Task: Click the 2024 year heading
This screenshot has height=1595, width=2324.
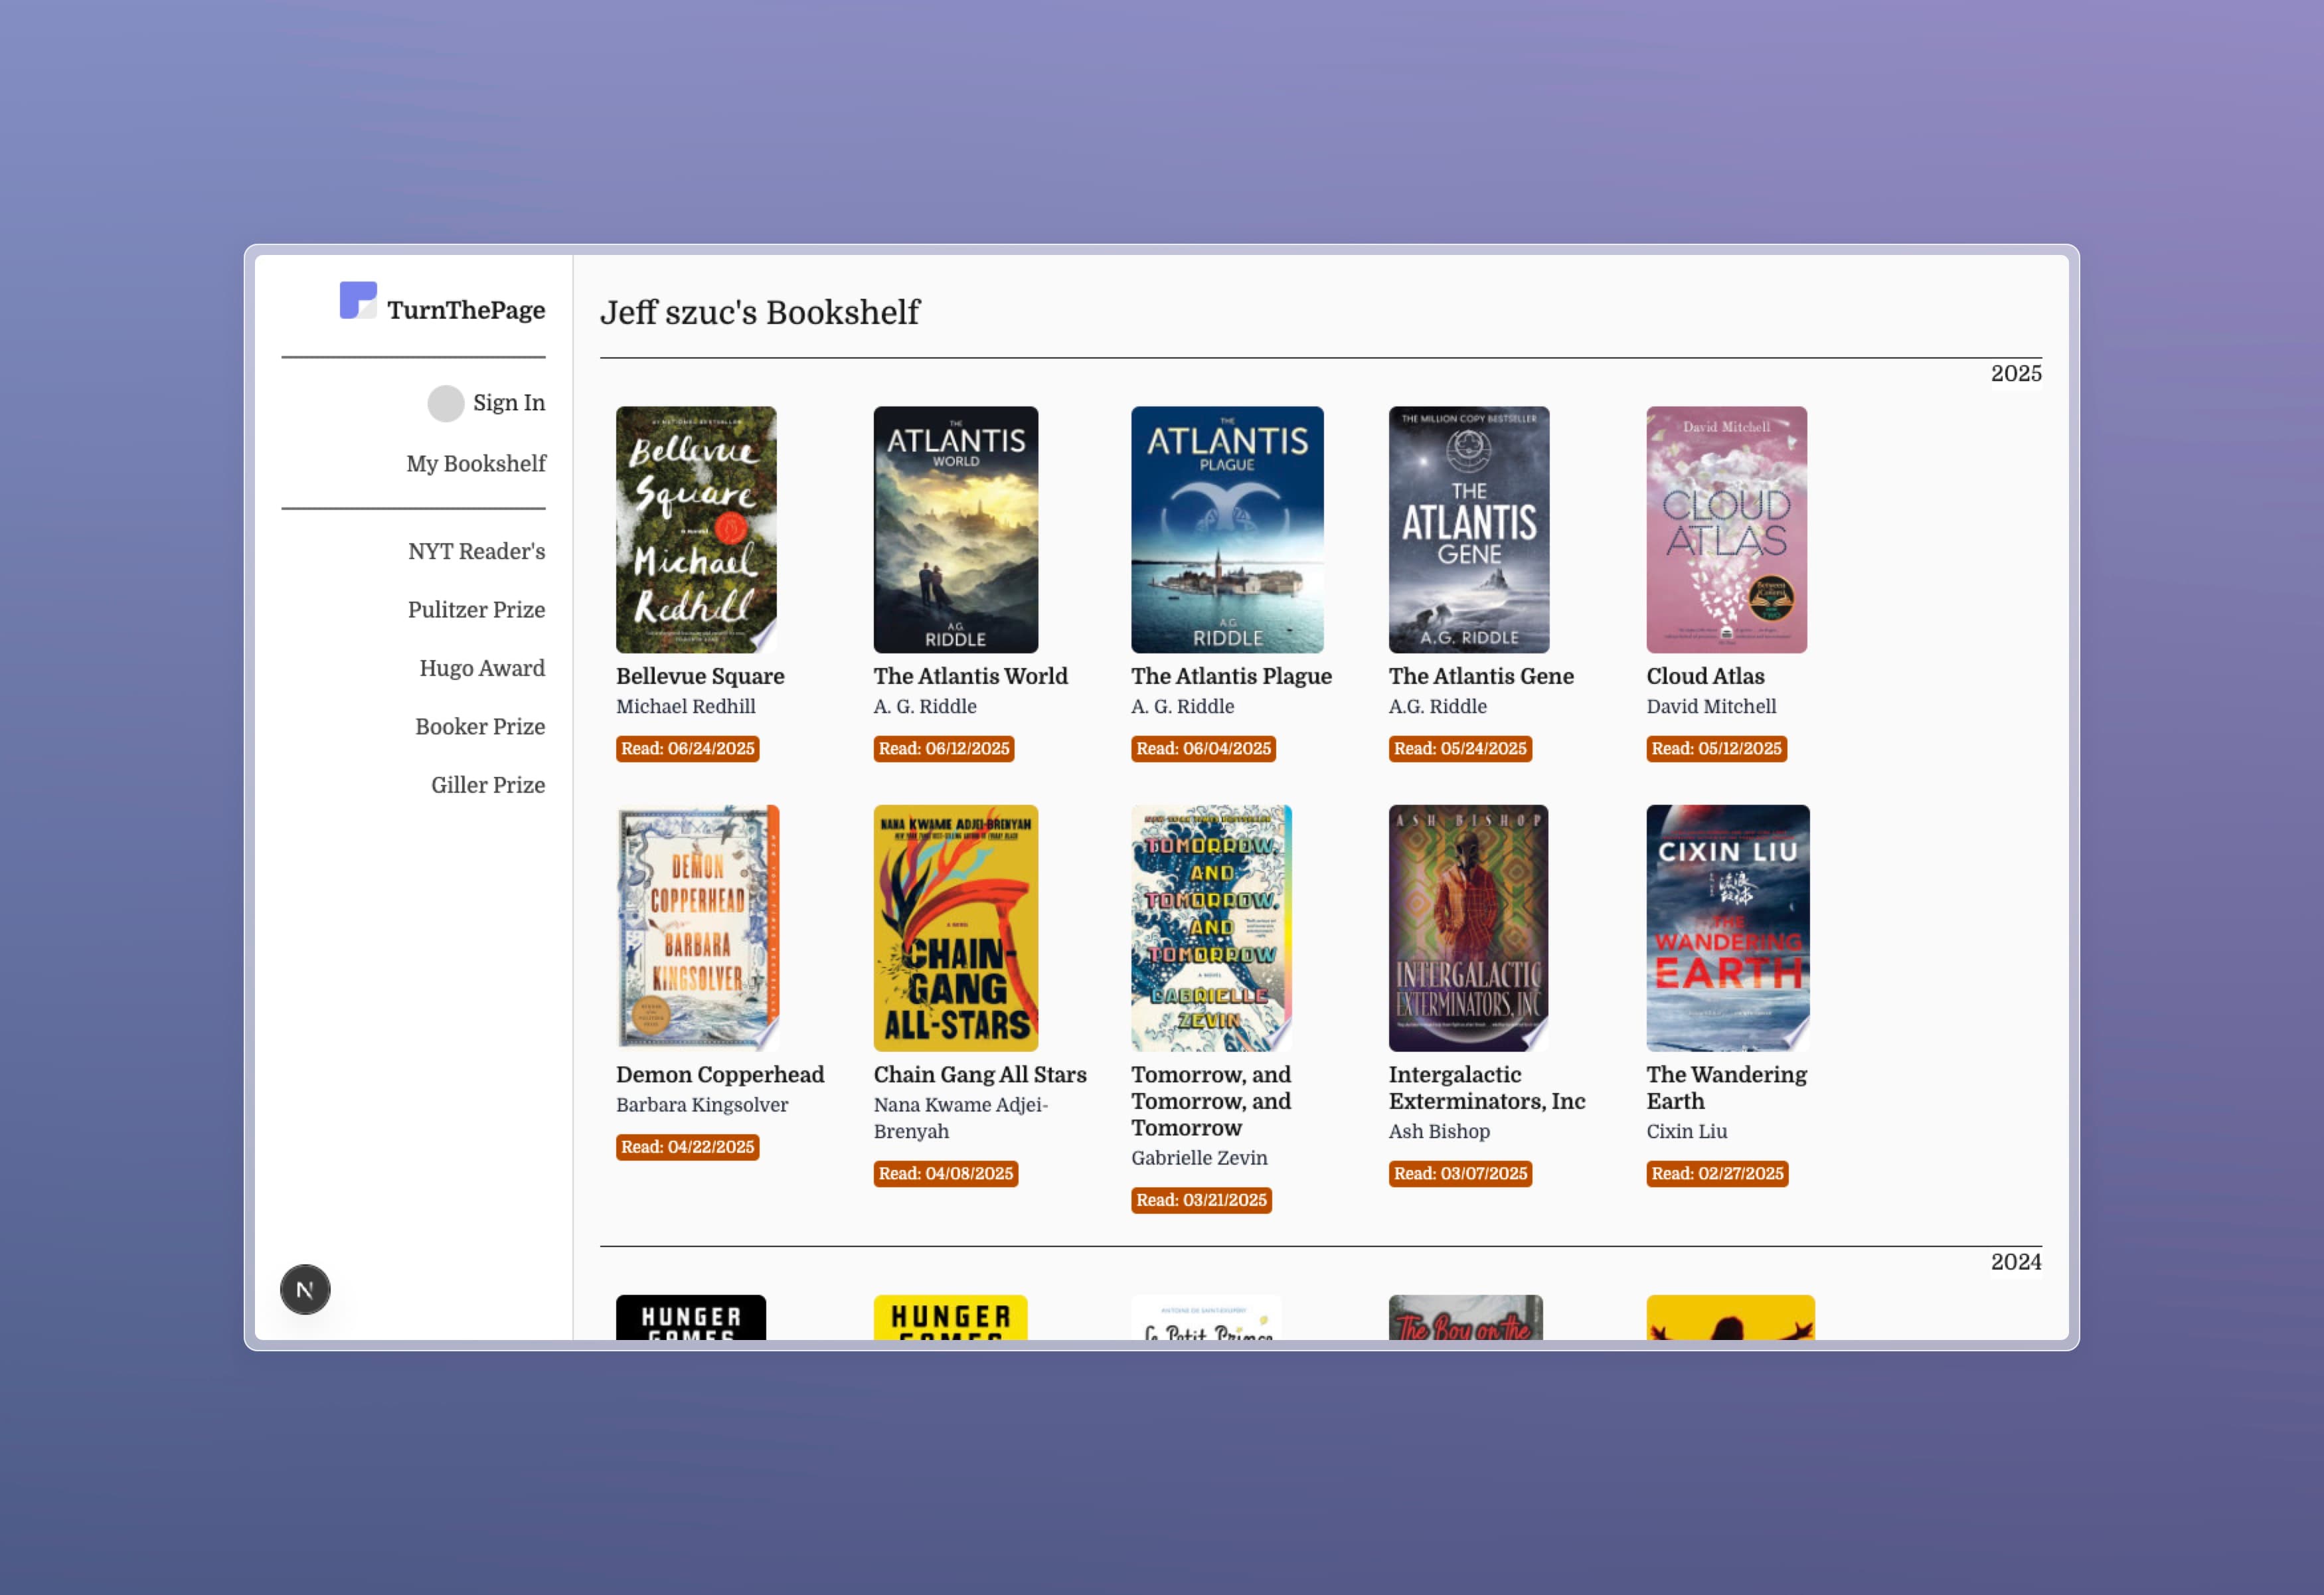Action: click(x=2015, y=1262)
